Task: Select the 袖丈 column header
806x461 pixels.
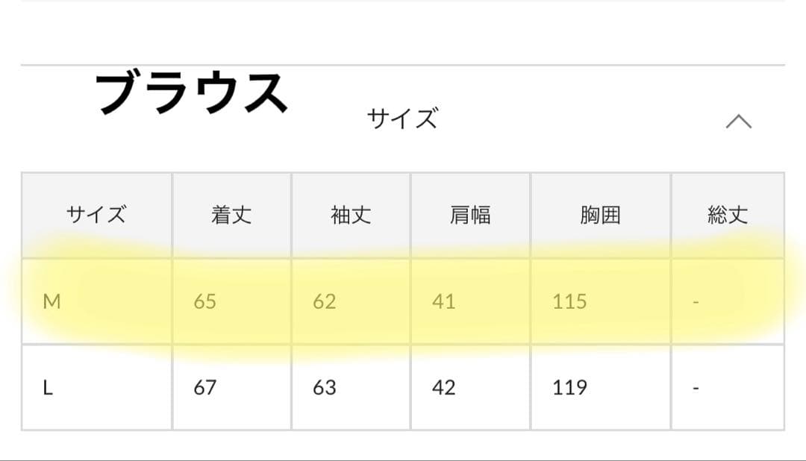Action: [x=351, y=216]
